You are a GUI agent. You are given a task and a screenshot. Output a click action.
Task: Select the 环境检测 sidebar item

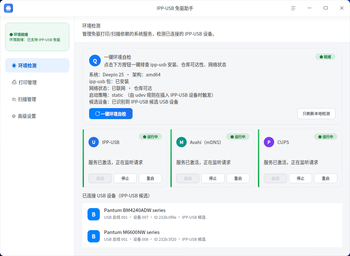pos(37,65)
